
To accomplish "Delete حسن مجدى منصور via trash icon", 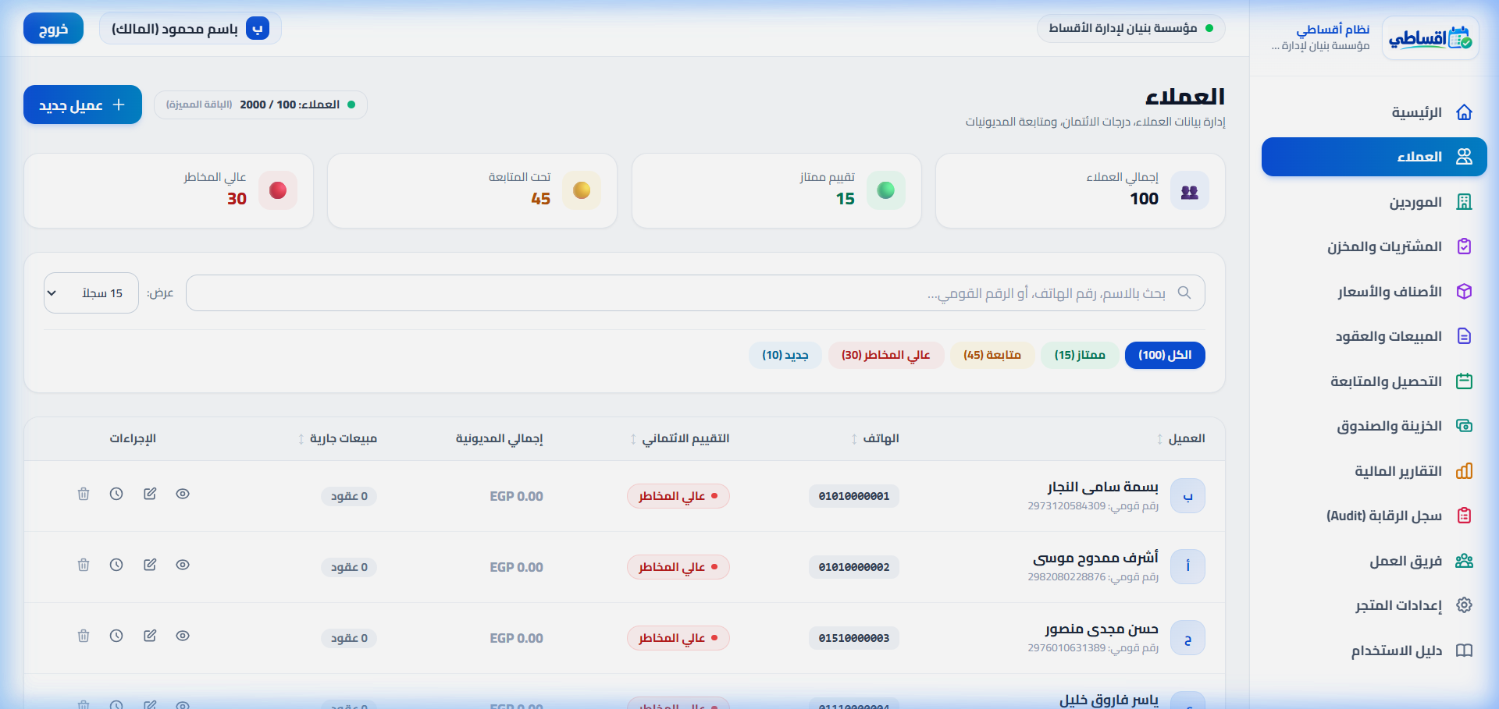I will (x=84, y=636).
